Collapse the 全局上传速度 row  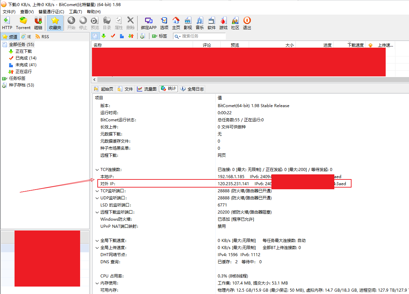point(97,248)
